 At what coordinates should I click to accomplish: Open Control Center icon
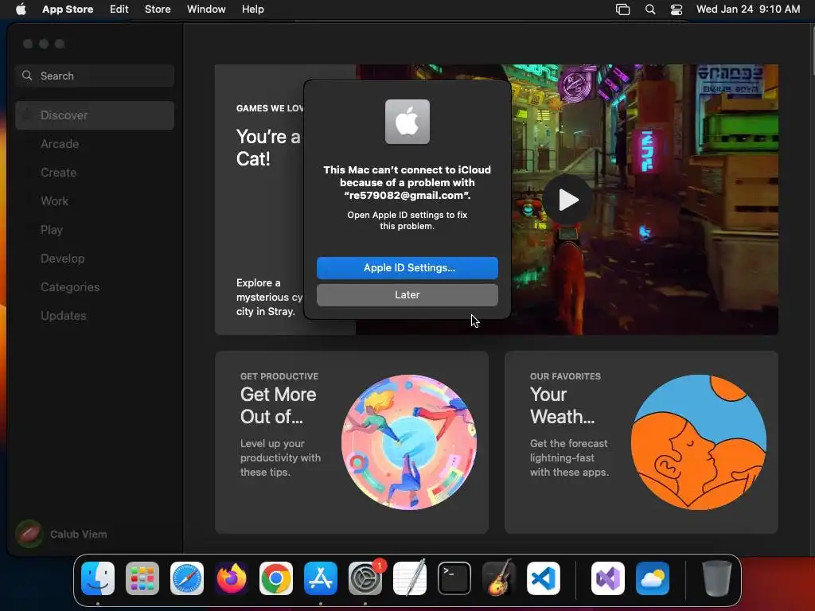(677, 10)
